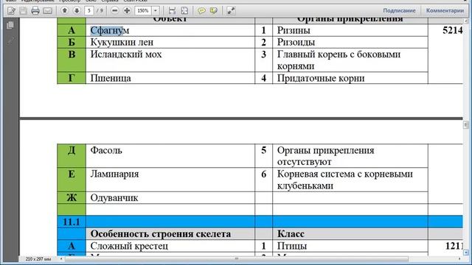Click the horizontal scrollbar right arrow

[x=459, y=258]
